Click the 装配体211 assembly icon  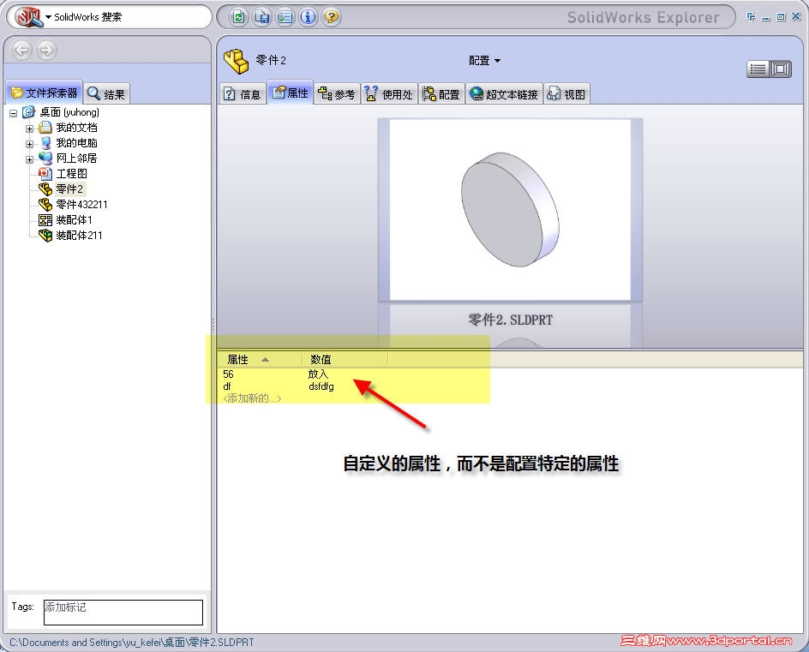45,236
